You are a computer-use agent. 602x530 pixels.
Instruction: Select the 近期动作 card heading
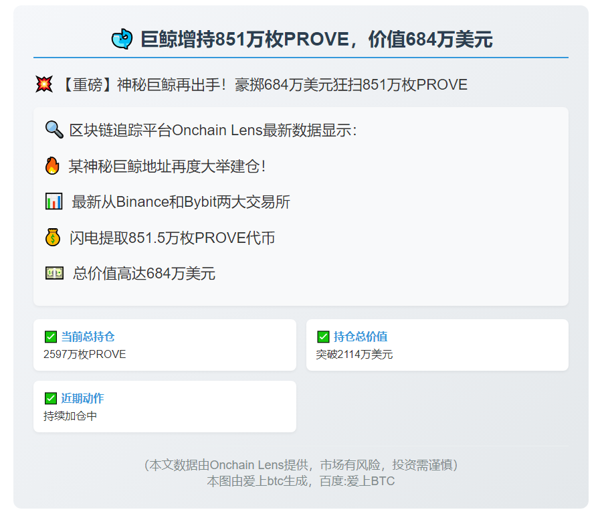pyautogui.click(x=83, y=398)
